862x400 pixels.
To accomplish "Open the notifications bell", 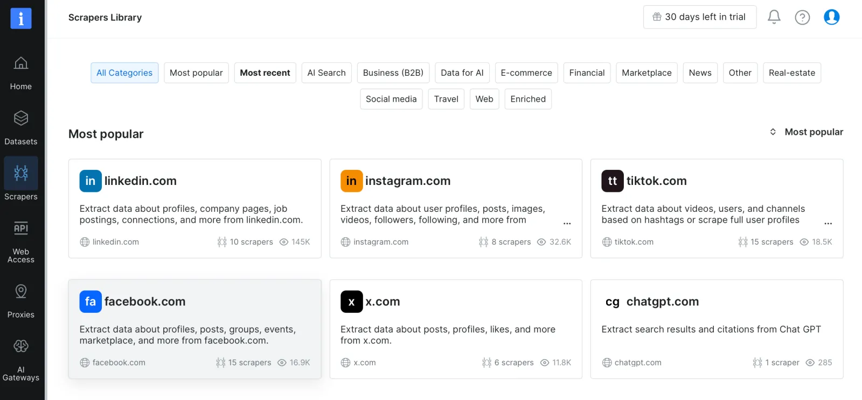I will point(774,17).
